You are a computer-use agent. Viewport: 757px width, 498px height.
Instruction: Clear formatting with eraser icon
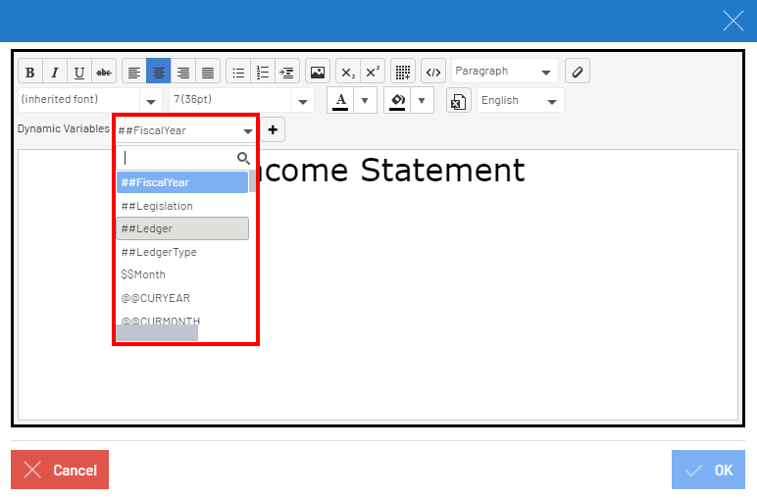(x=578, y=72)
